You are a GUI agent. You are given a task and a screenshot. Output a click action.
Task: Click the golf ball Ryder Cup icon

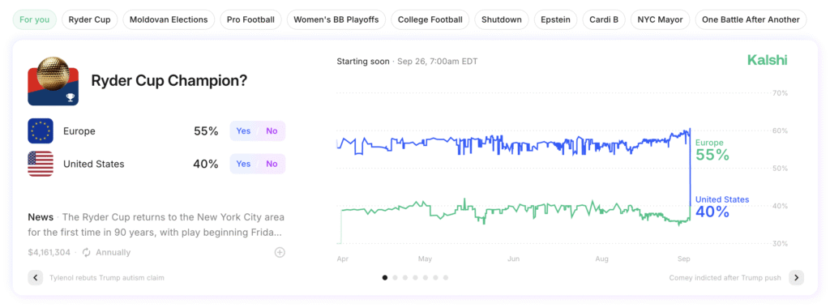pyautogui.click(x=53, y=81)
